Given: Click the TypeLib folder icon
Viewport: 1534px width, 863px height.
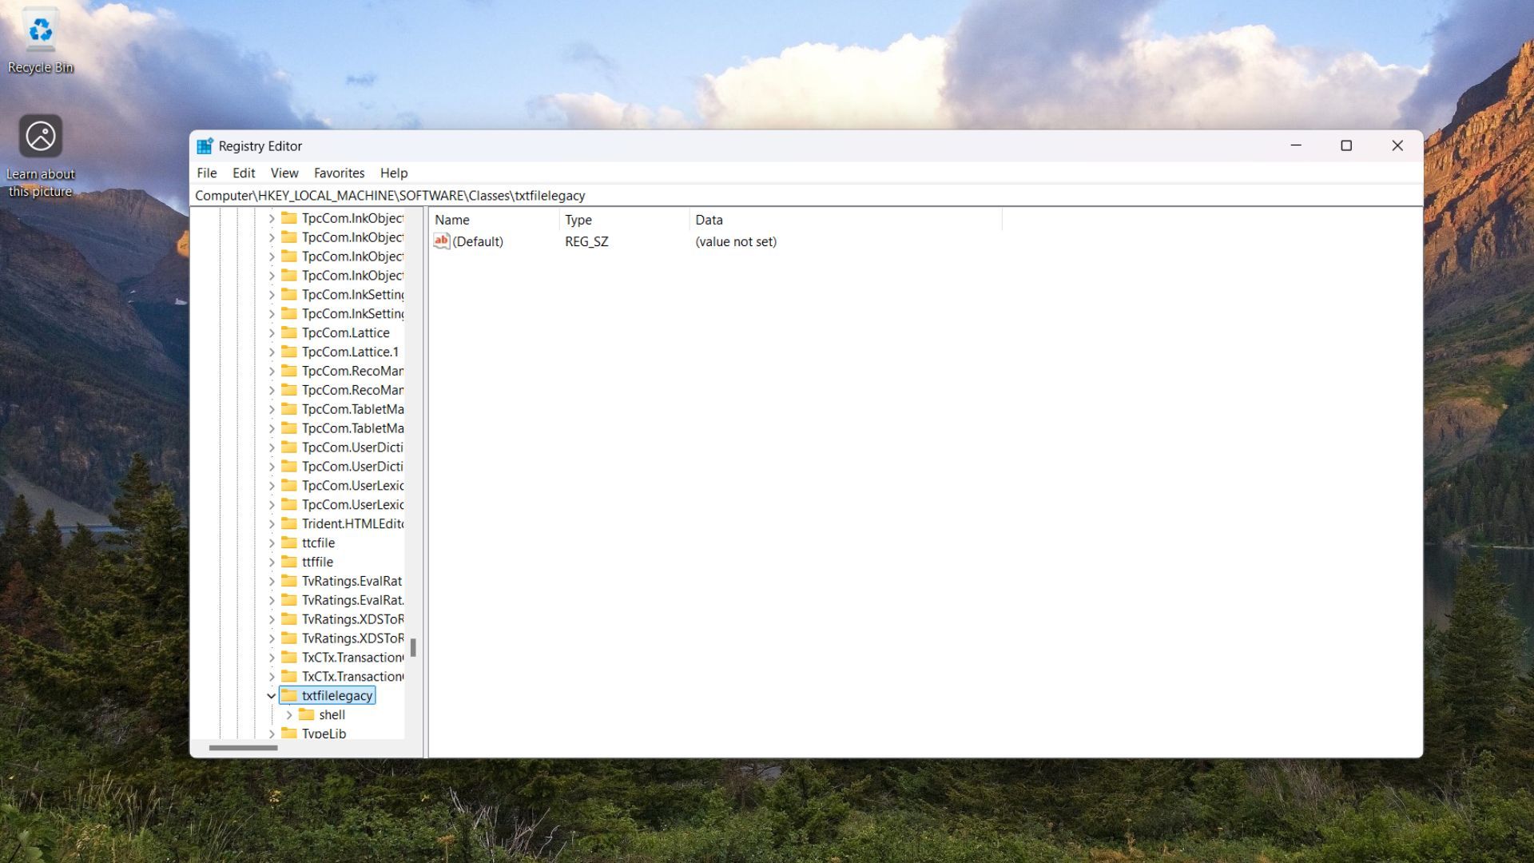Looking at the screenshot, I should 290,733.
